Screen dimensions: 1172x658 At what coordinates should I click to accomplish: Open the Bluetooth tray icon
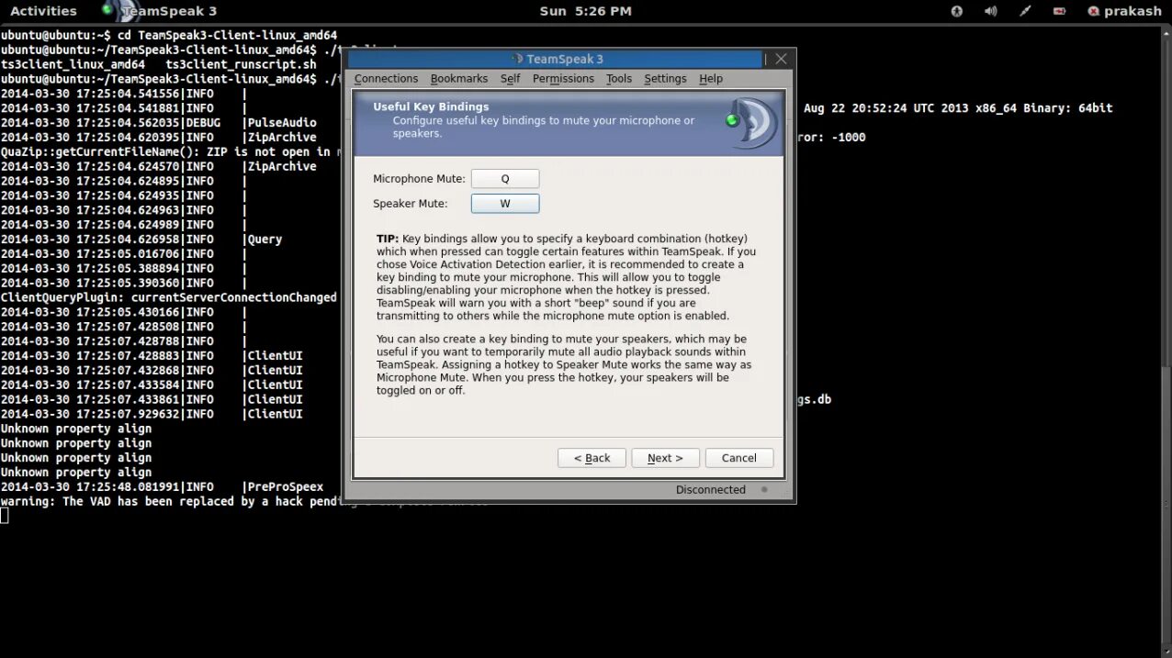click(x=1025, y=11)
